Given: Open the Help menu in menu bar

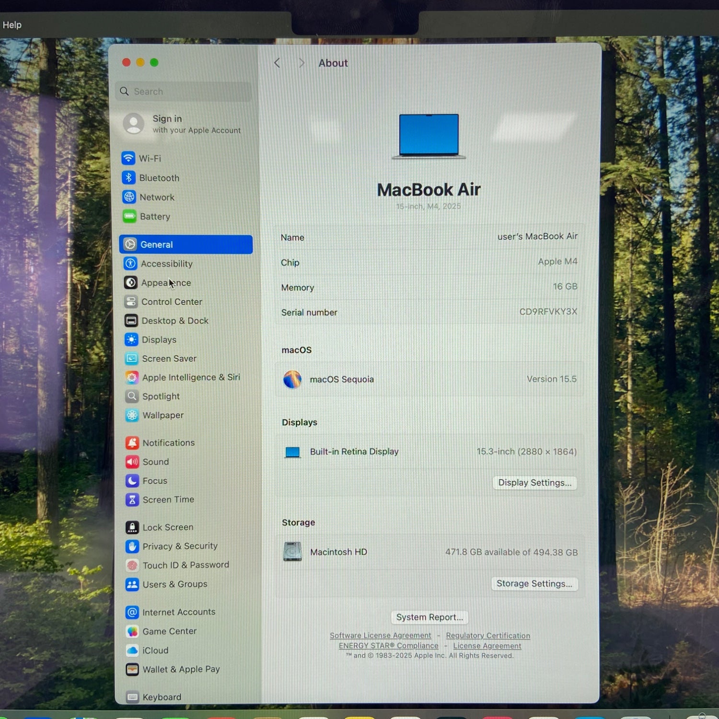Looking at the screenshot, I should click(x=12, y=25).
